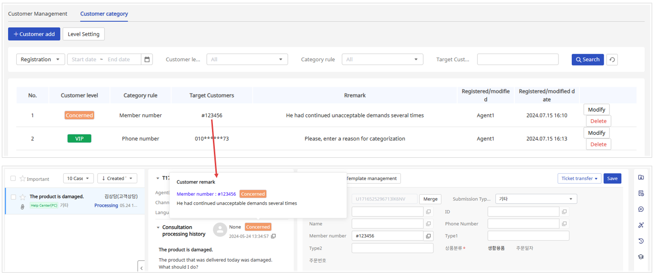Click the paperclip attachment icon on the ticket
Viewport: 654px width, 275px height.
(x=22, y=207)
